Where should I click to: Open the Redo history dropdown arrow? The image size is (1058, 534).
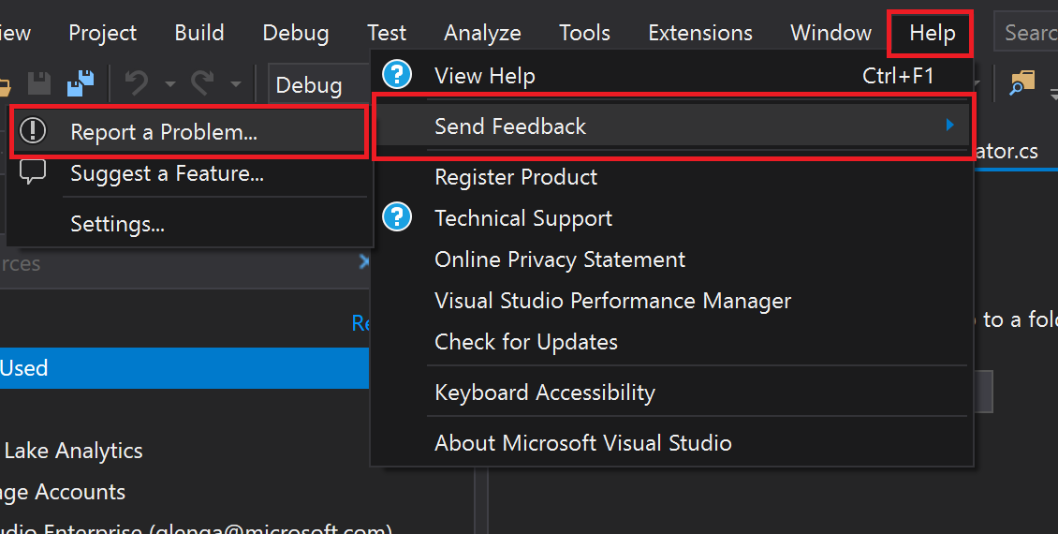coord(236,84)
